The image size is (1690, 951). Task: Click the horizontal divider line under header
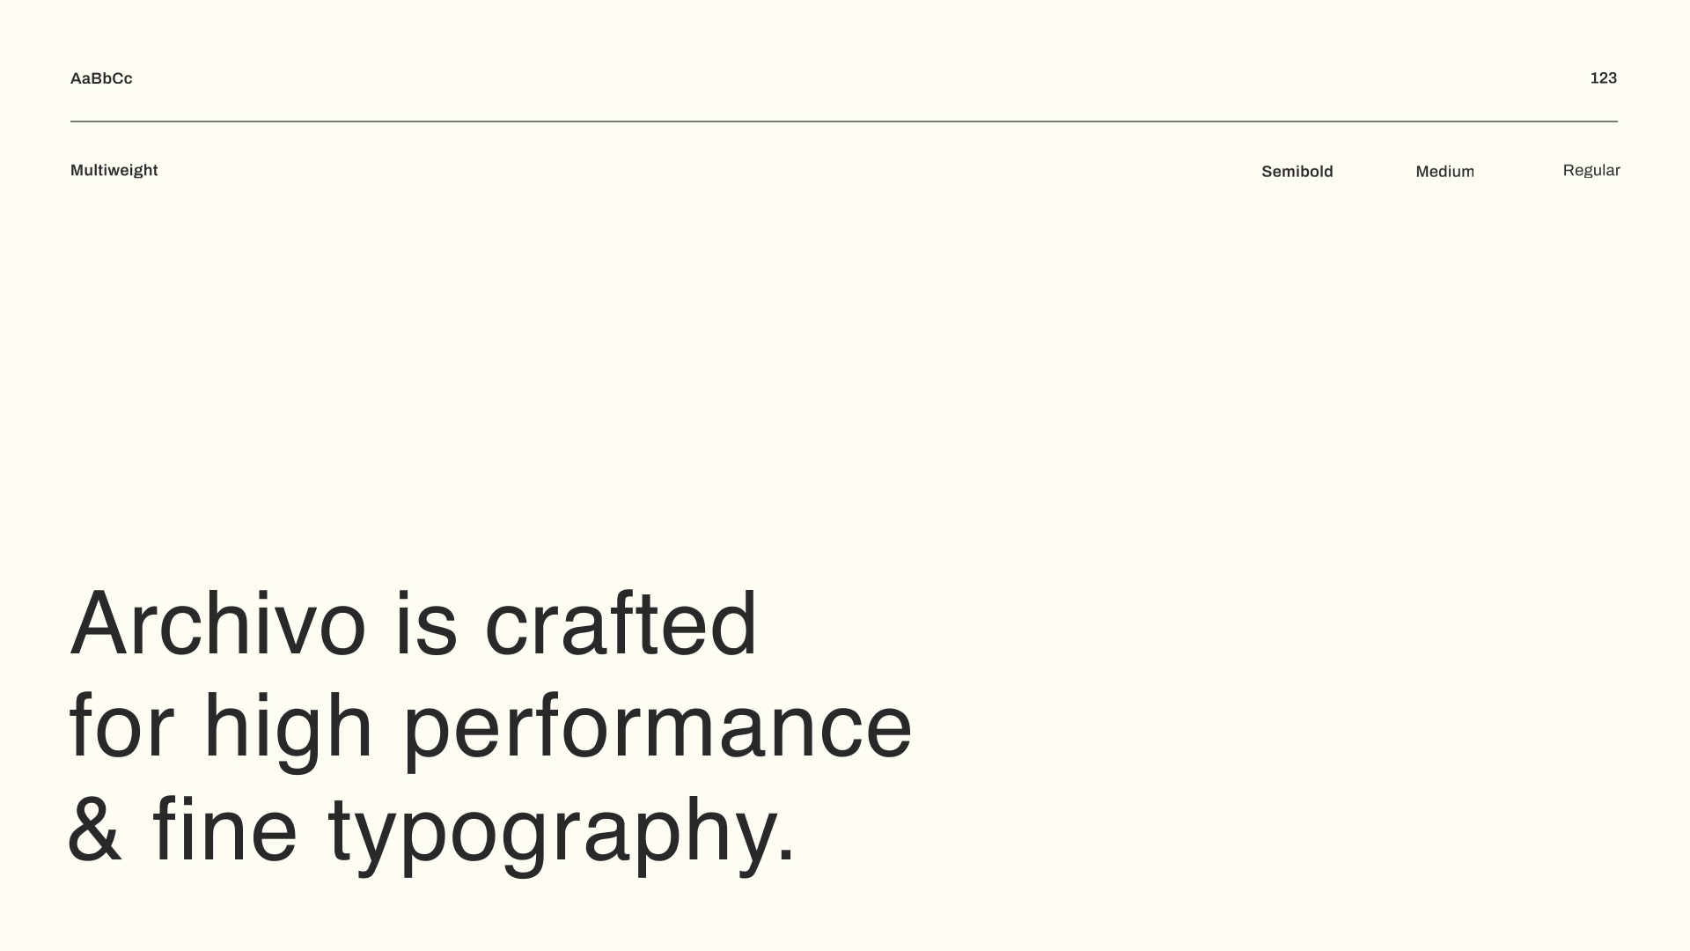[x=844, y=122]
